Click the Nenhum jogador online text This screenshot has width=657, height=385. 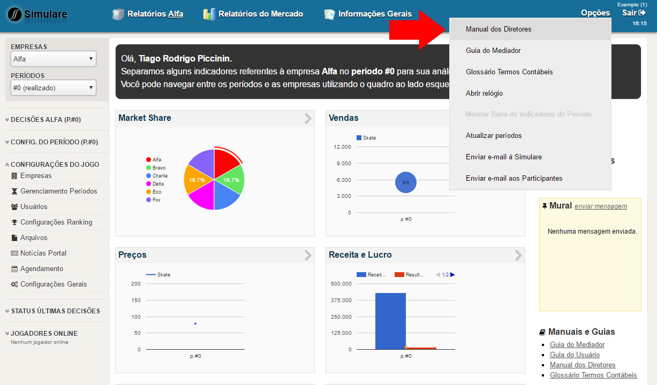click(x=40, y=342)
